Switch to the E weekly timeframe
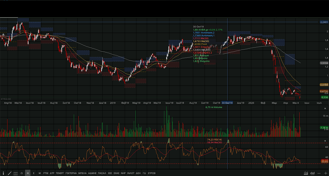This screenshot has width=329, height=176. click(34, 173)
